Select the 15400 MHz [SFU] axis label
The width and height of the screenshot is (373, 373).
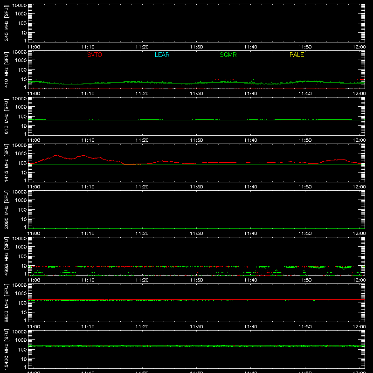coord(6,349)
